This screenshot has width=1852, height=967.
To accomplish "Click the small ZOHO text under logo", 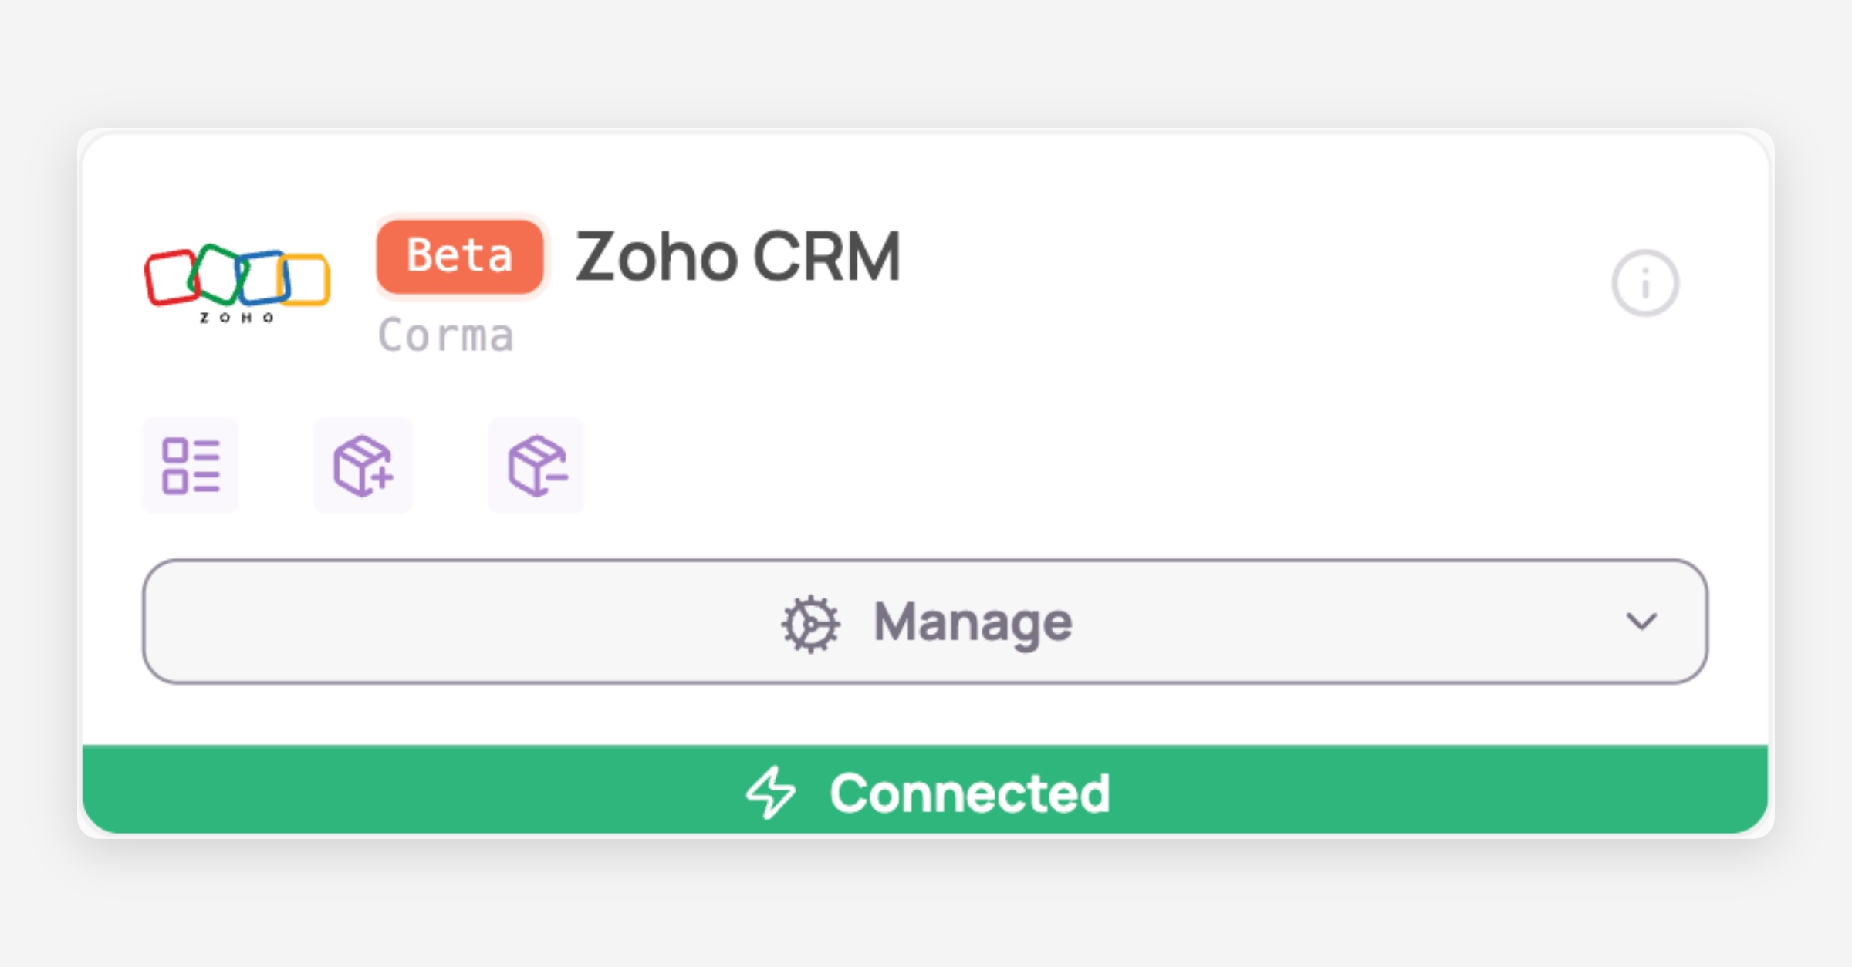I will pos(236,318).
